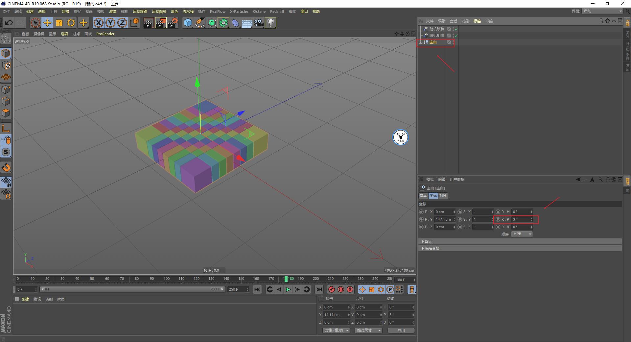This screenshot has width=631, height=342.
Task: Toggle enable state of 随机破碎 effector
Action: coord(456,29)
